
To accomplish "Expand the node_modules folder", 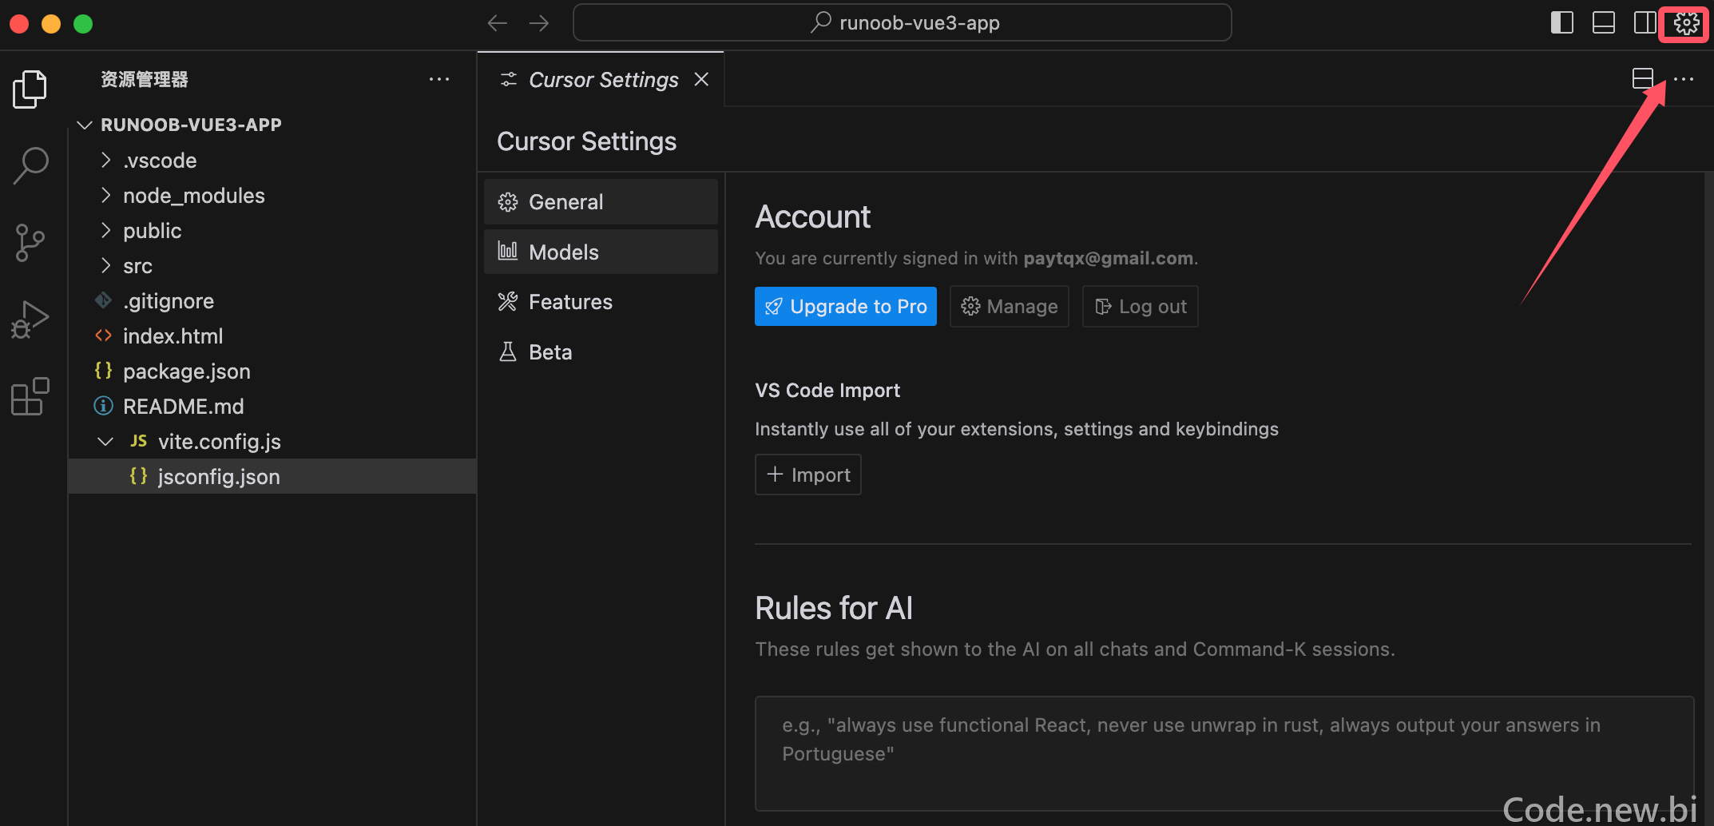I will pos(105,195).
